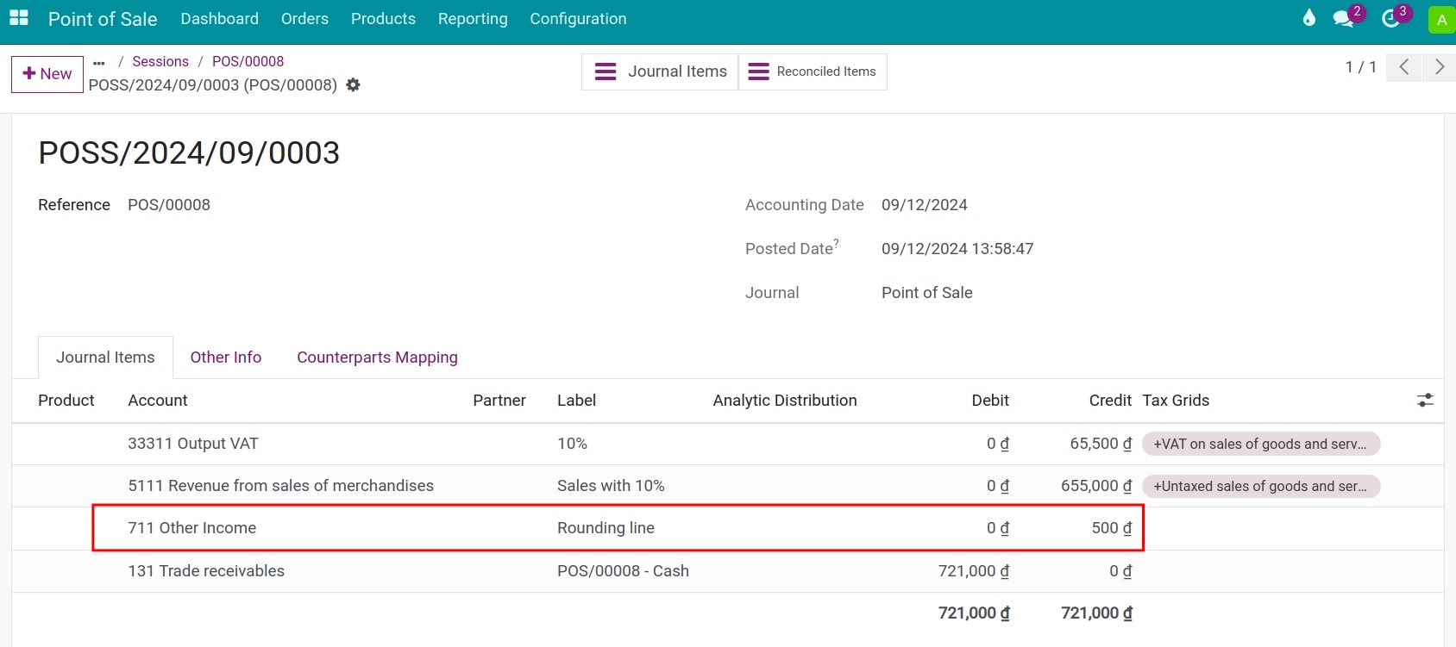This screenshot has height=647, width=1456.
Task: Switch to the Other Info tab
Action: pyautogui.click(x=226, y=358)
